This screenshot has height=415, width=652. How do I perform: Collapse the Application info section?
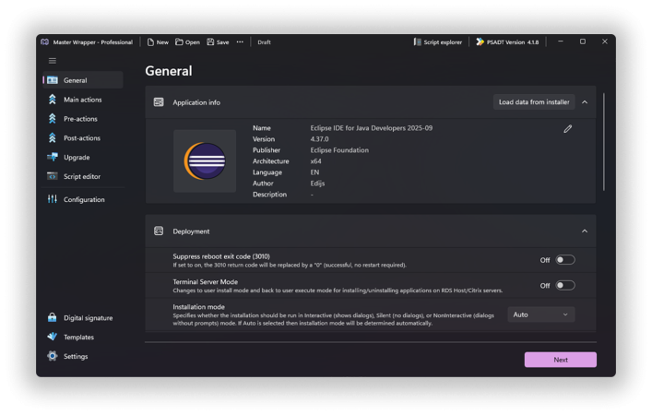(584, 102)
